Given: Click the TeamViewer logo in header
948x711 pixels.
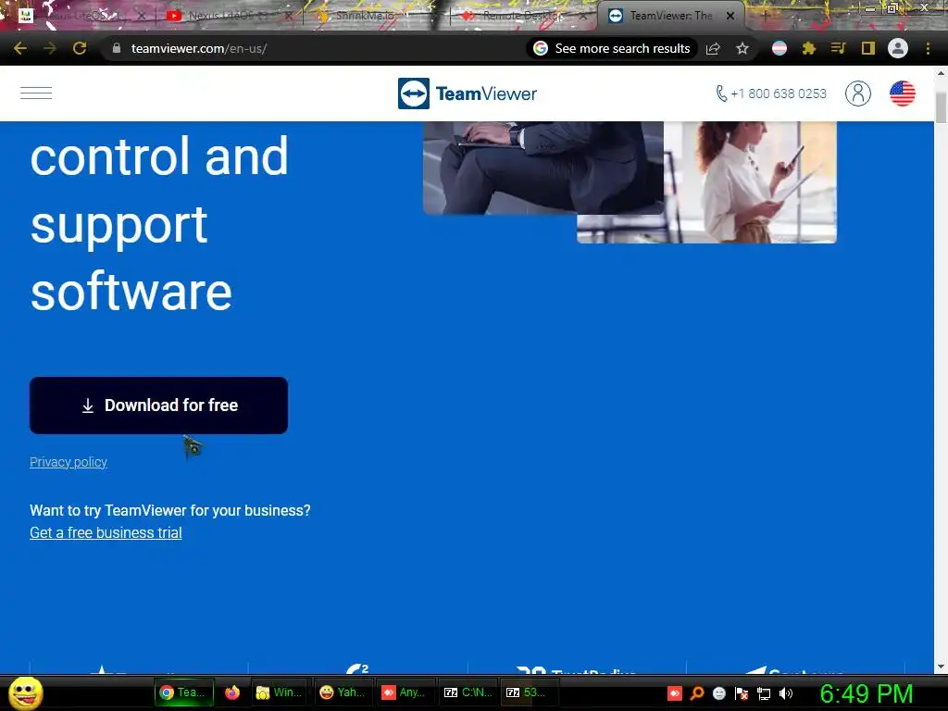Looking at the screenshot, I should pyautogui.click(x=468, y=94).
